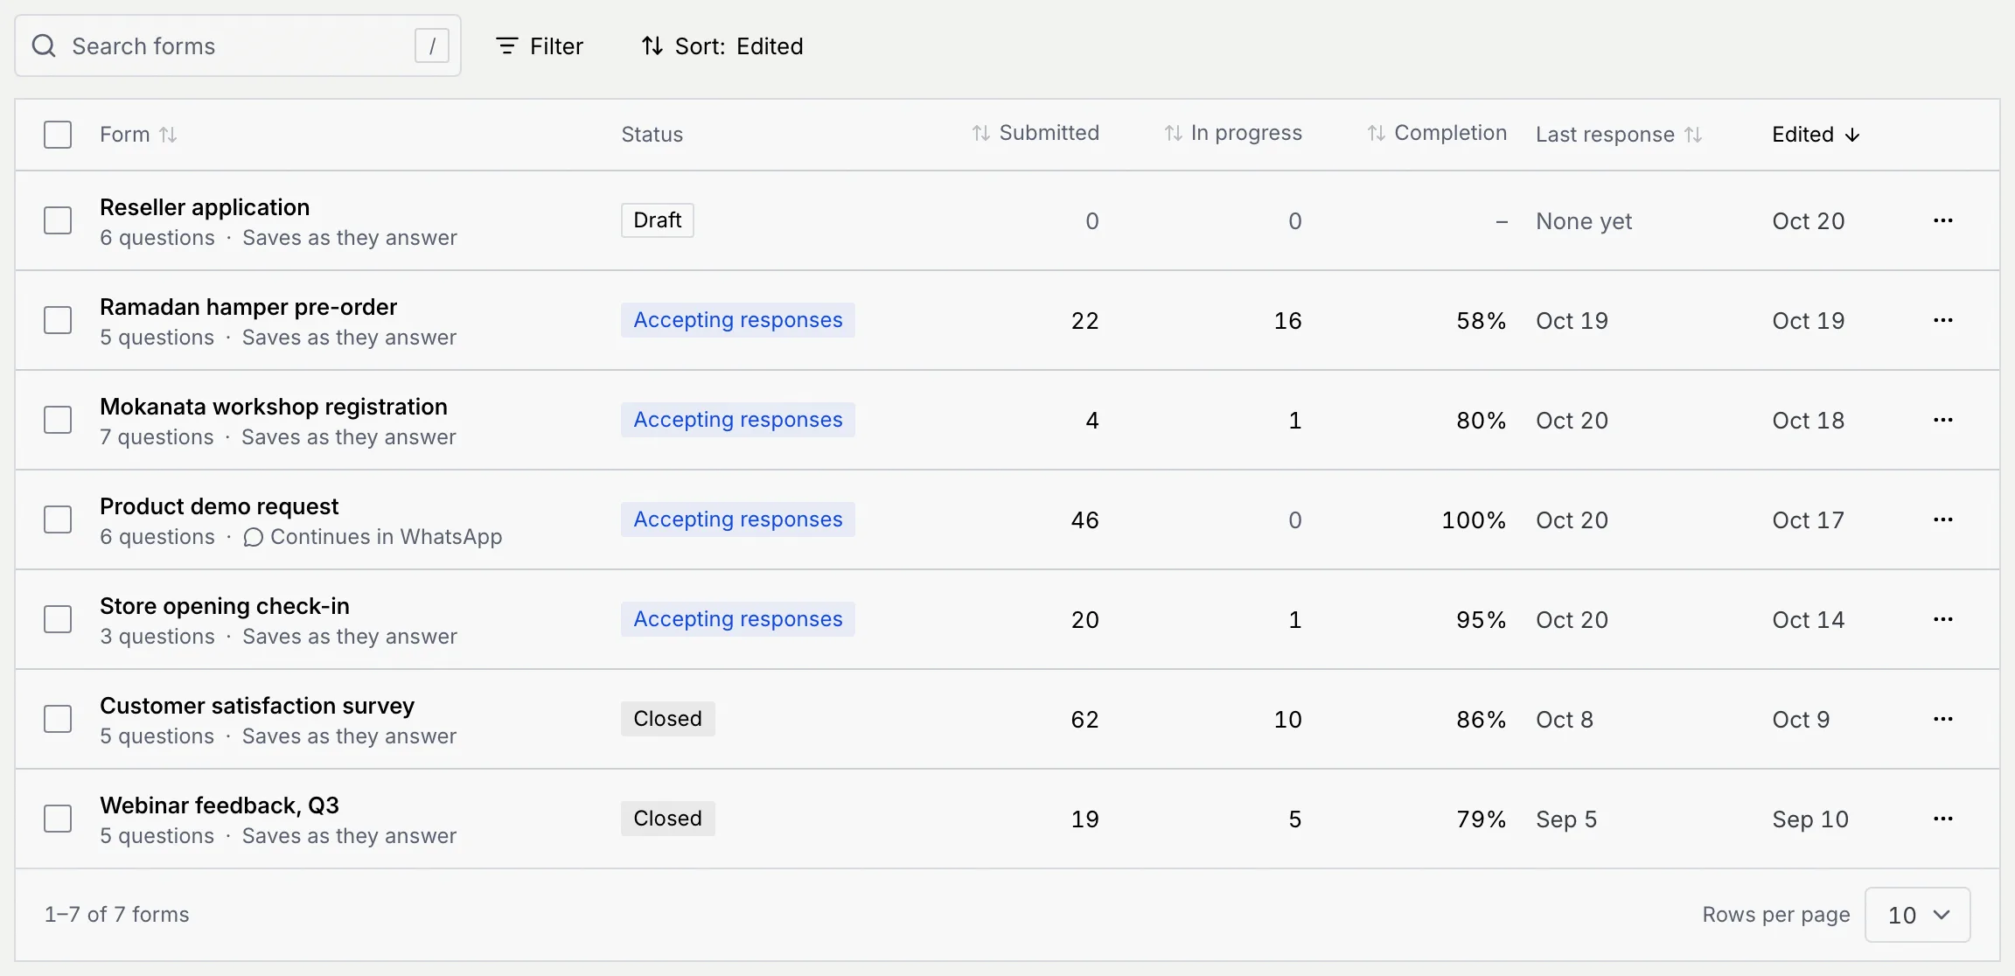The width and height of the screenshot is (2015, 976).
Task: Click the 1–7 of 7 forms text
Action: click(x=117, y=915)
